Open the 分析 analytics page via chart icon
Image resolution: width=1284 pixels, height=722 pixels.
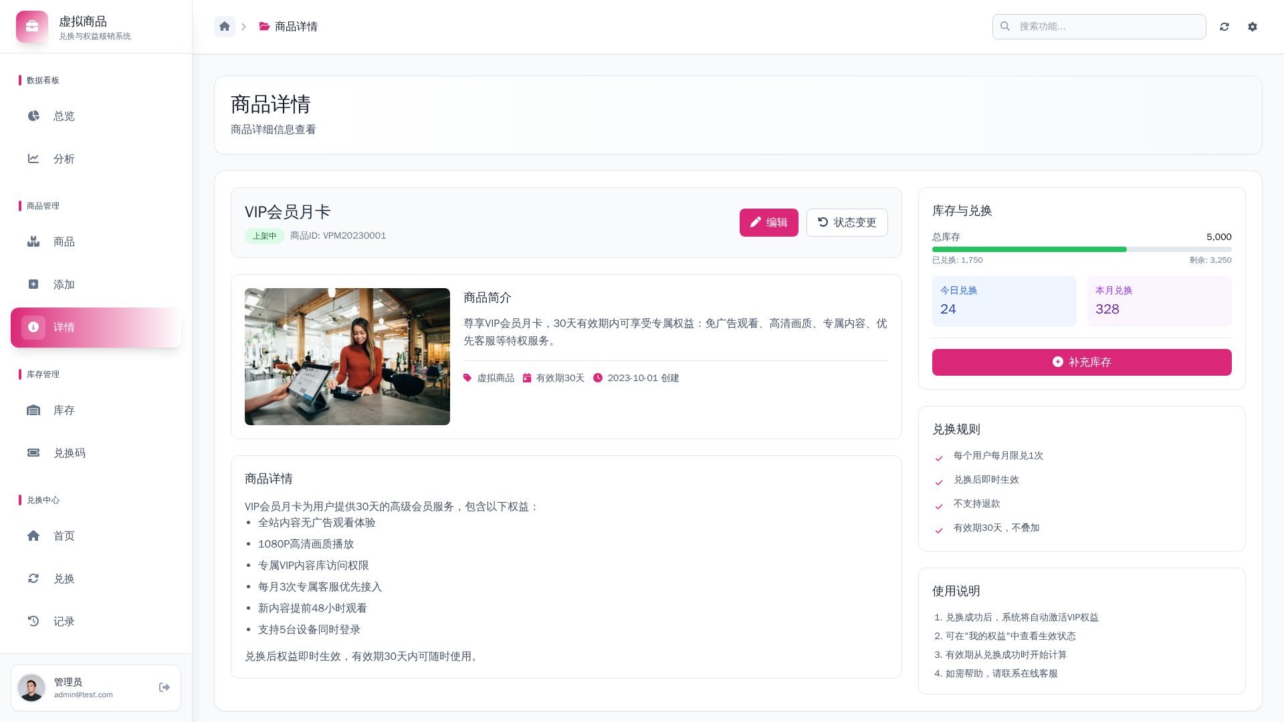(x=33, y=158)
